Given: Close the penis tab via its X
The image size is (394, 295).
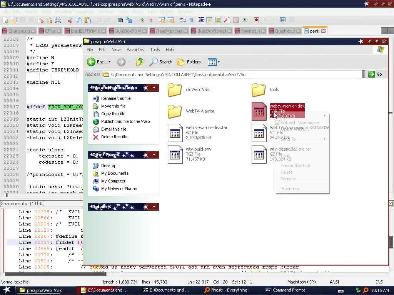Looking at the screenshot, I should click(x=323, y=31).
